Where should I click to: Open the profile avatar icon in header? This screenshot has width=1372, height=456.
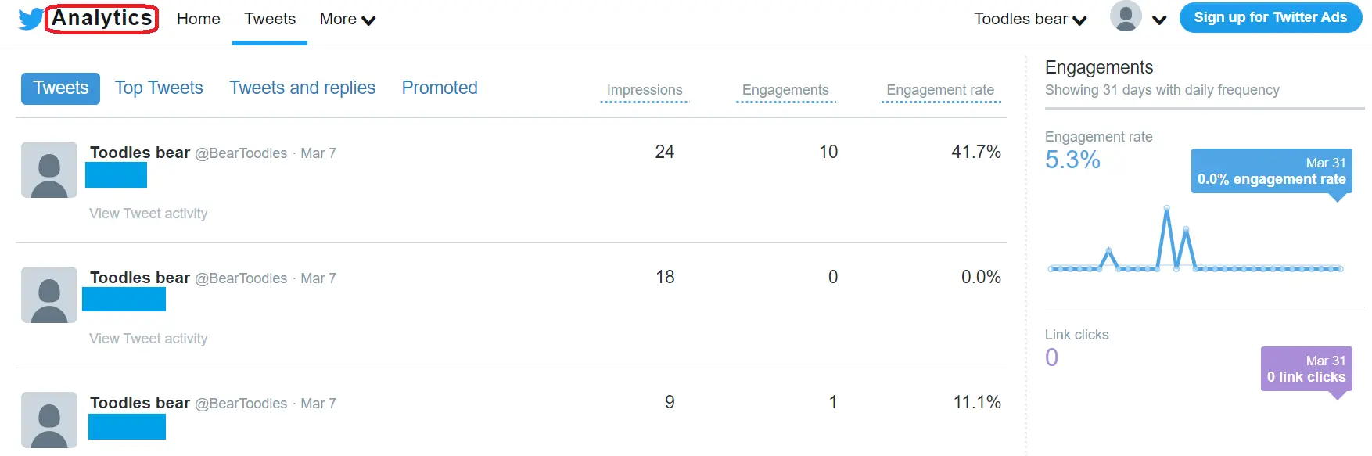1125,16
